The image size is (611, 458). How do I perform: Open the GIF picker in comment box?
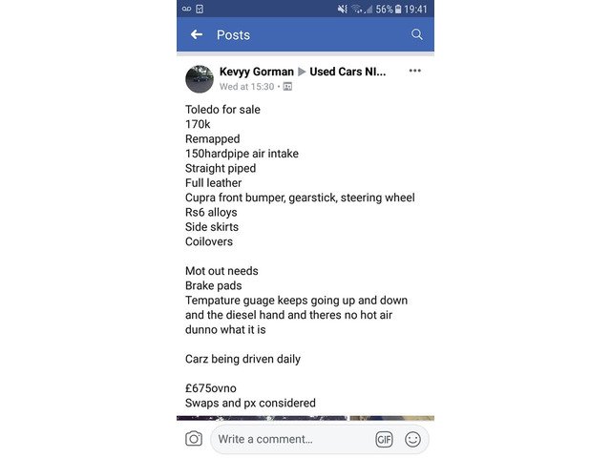(384, 439)
